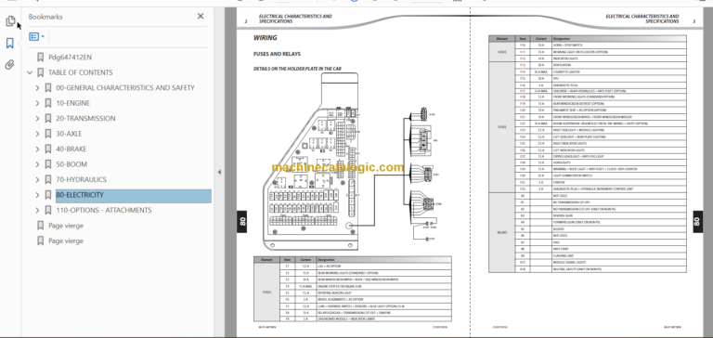713x338 pixels.
Task: Open the Page Thumbnails panel icon
Action: coord(10,21)
